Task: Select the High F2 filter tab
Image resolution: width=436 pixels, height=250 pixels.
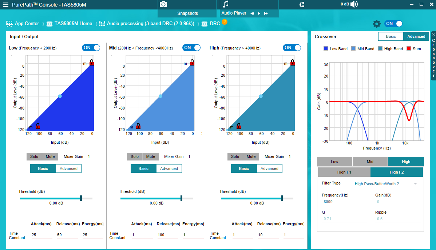Action: [x=397, y=172]
